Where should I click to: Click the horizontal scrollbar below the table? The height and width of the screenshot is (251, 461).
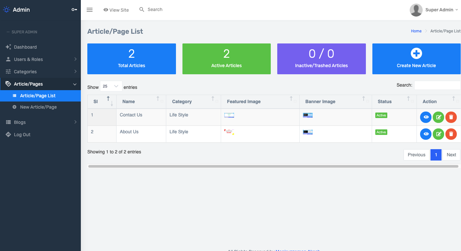point(273,166)
